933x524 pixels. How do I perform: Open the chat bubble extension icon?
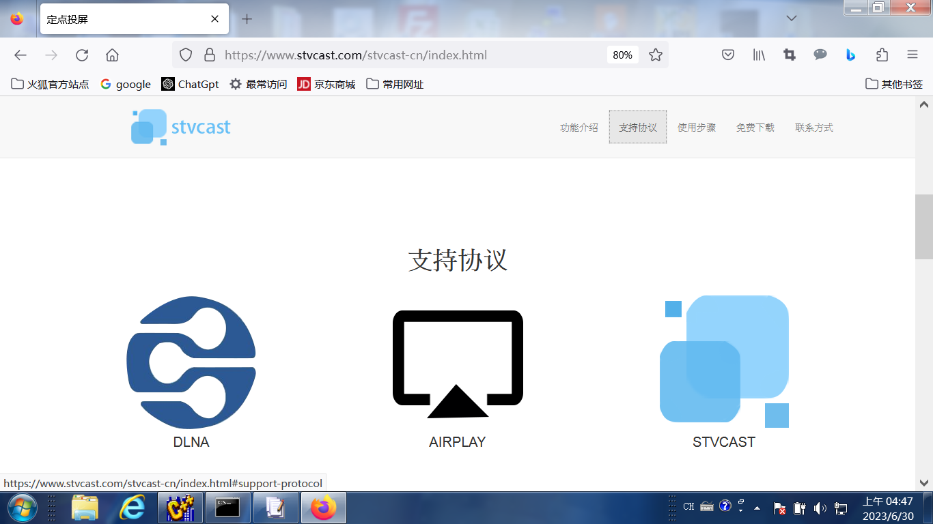click(x=820, y=55)
